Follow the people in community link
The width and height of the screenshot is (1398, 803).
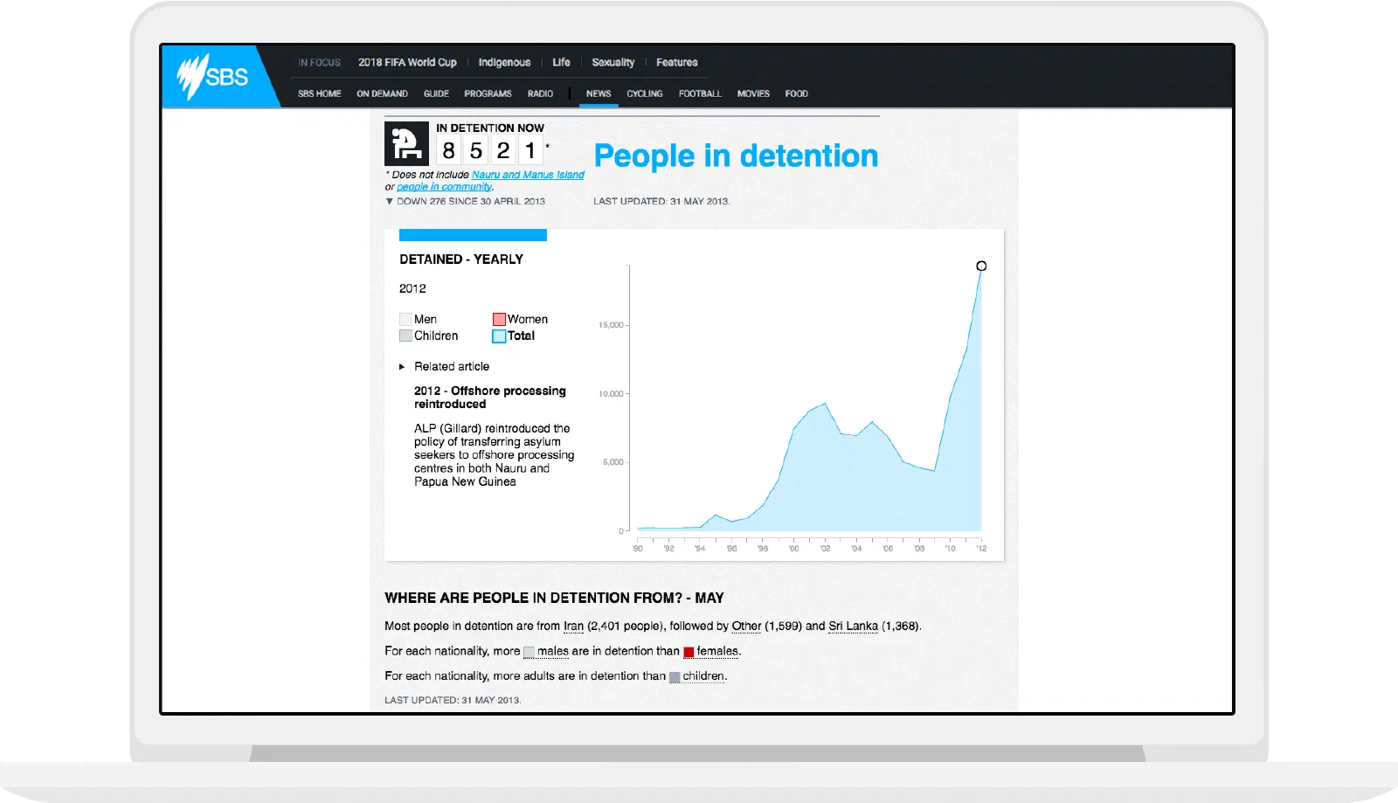(x=444, y=187)
